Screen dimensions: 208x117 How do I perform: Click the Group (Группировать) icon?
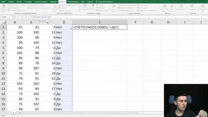pos(181,6)
